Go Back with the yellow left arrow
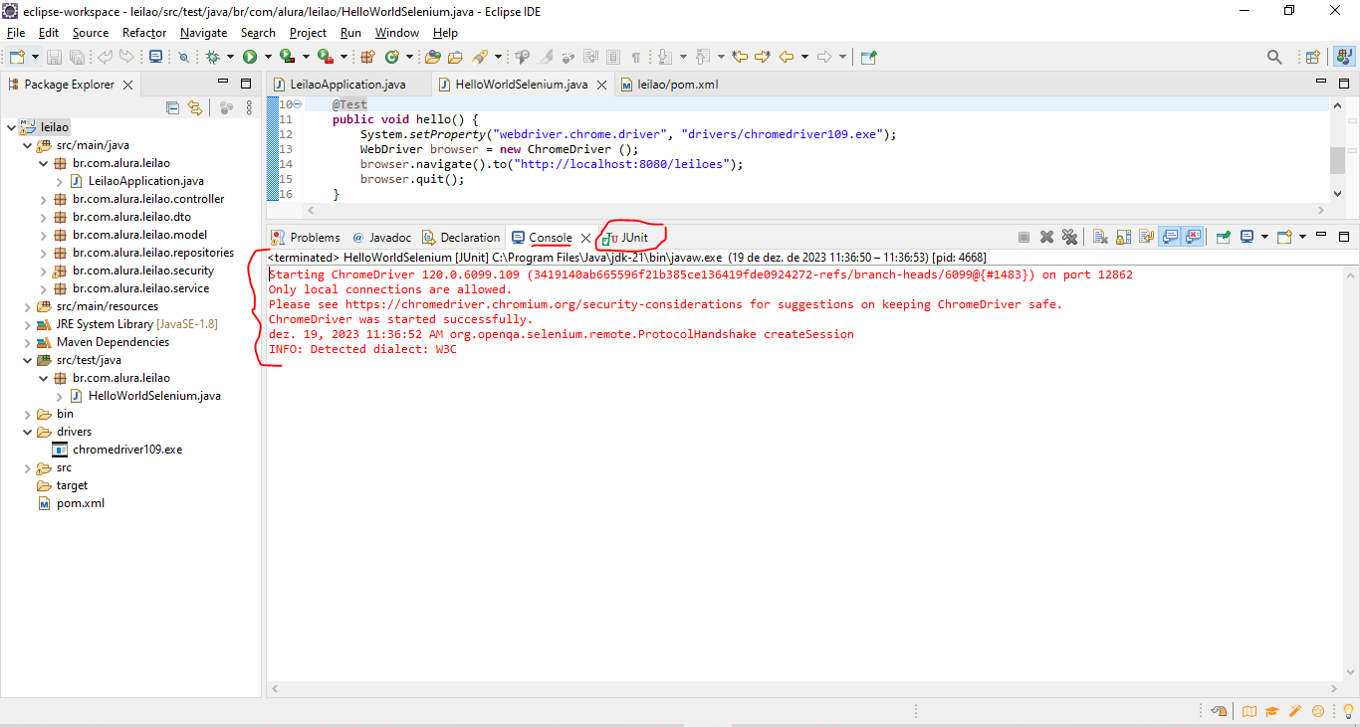The width and height of the screenshot is (1360, 727). click(787, 57)
